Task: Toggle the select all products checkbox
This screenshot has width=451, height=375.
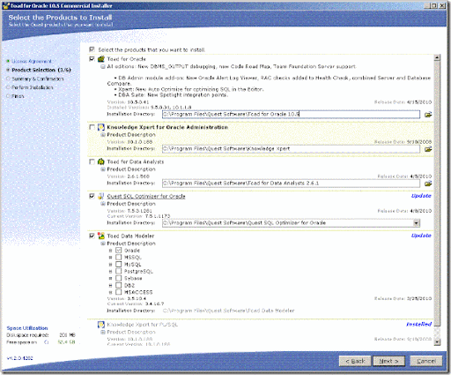Action: [x=92, y=49]
